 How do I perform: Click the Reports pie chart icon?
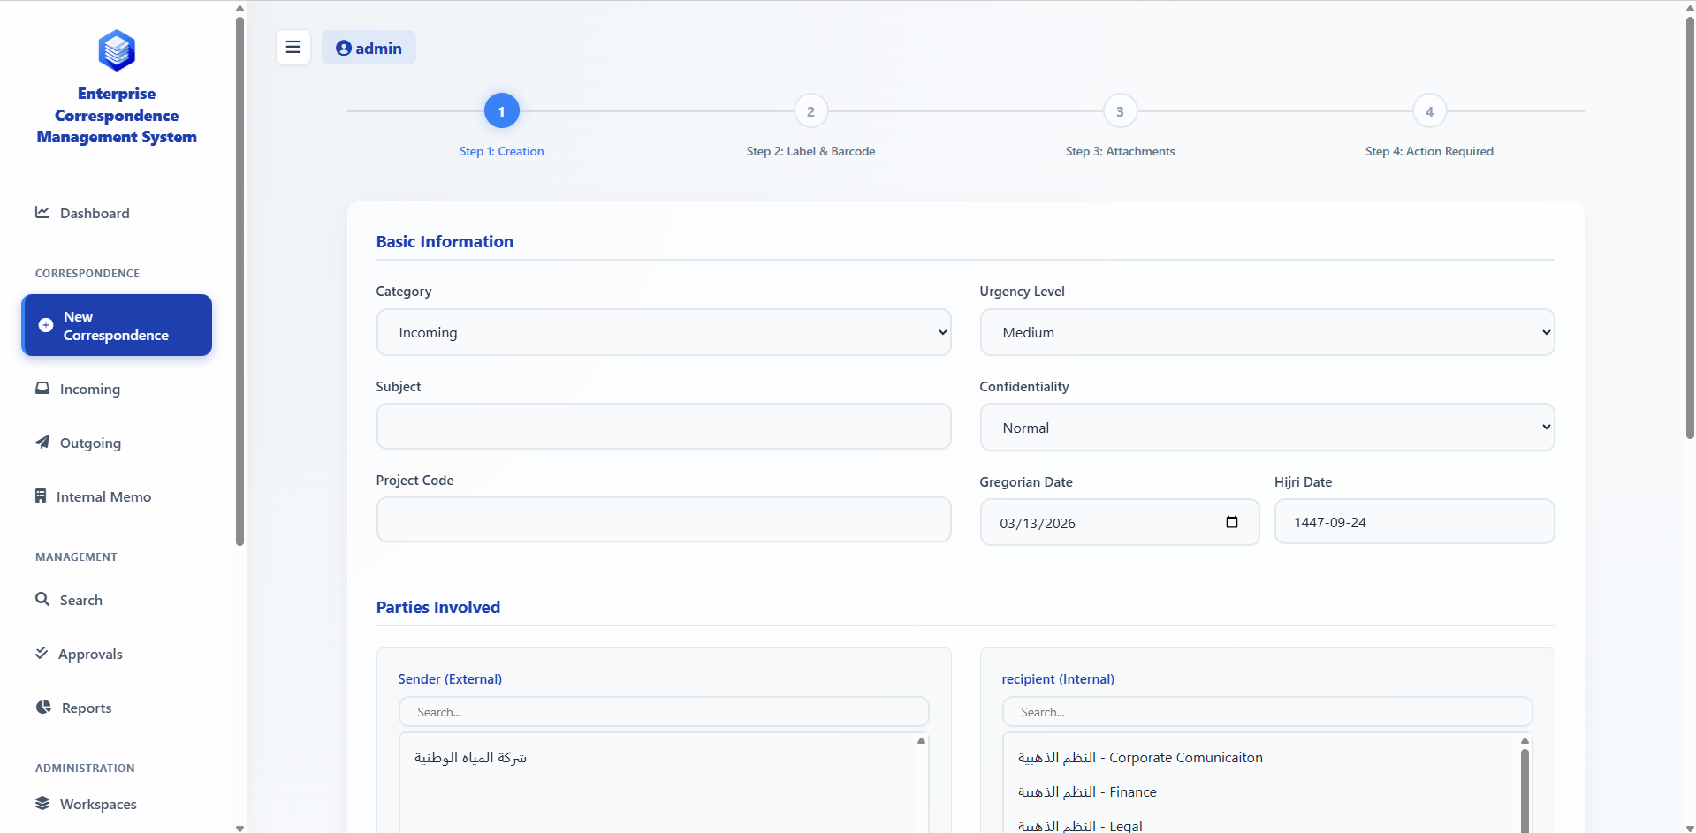point(43,707)
